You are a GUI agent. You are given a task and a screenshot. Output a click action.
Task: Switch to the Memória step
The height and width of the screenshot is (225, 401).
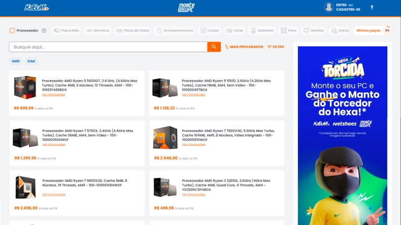click(97, 30)
